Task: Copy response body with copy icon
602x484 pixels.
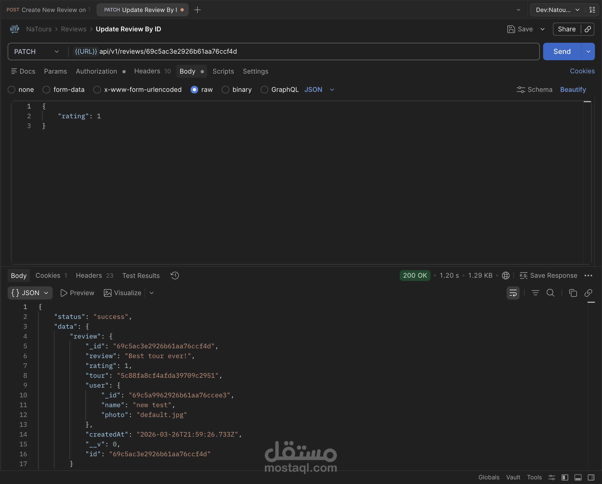Action: pyautogui.click(x=573, y=293)
